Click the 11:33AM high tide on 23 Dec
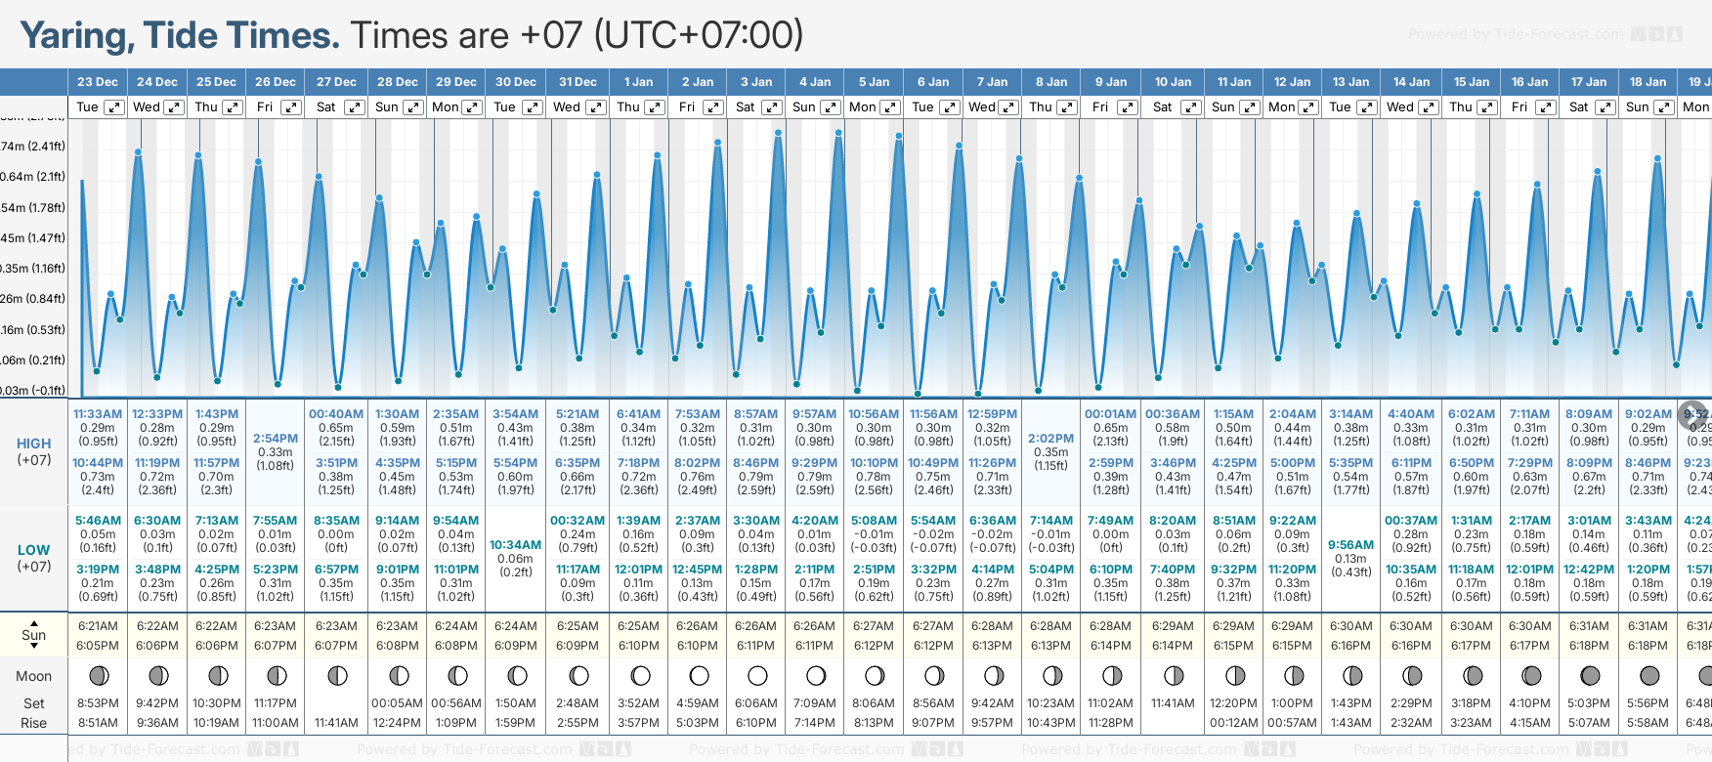 point(98,414)
